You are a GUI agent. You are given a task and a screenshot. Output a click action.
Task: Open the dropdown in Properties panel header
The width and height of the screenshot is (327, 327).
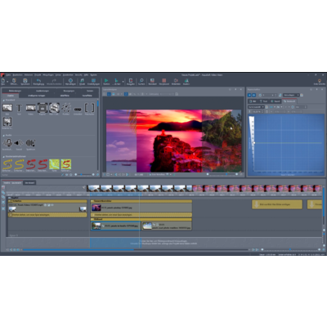click(x=291, y=95)
